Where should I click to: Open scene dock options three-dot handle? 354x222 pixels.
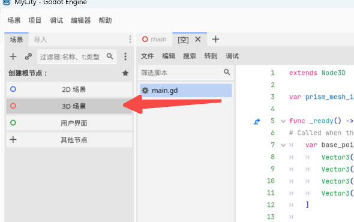(130, 39)
